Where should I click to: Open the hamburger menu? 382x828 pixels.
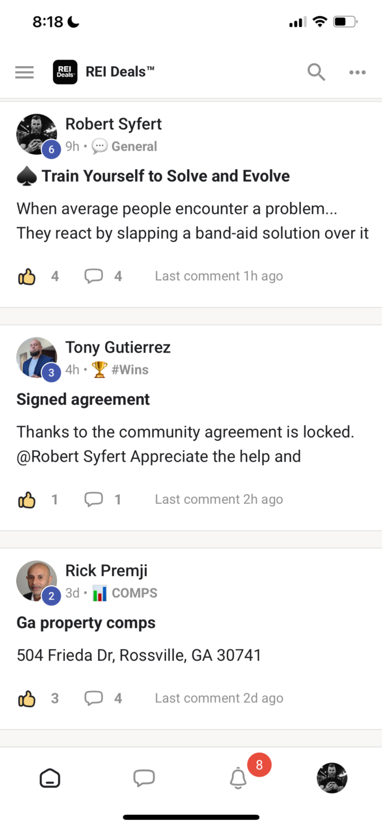(25, 72)
